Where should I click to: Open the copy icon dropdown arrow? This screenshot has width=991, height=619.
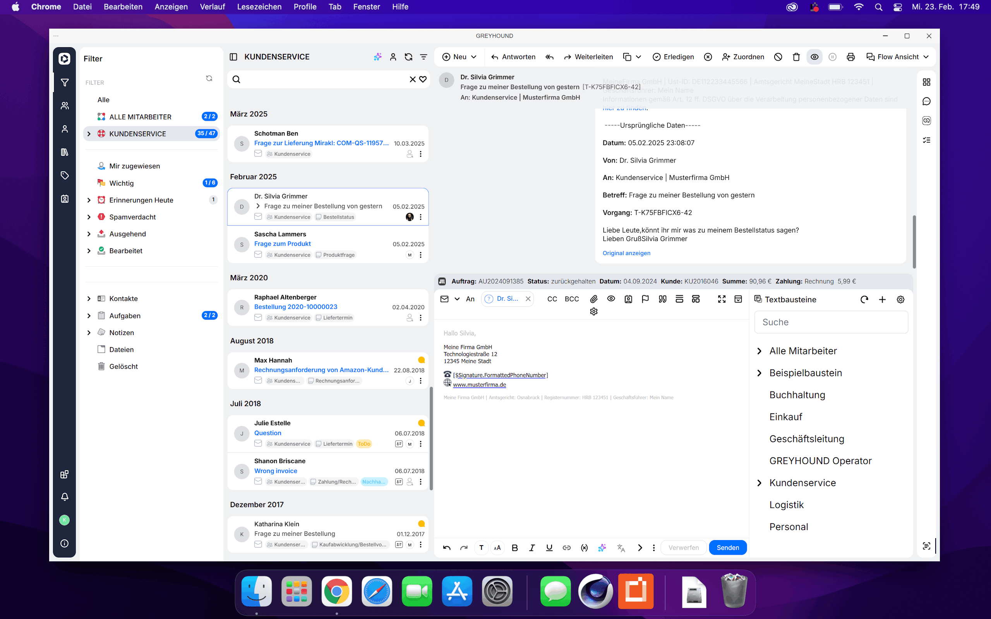(638, 57)
